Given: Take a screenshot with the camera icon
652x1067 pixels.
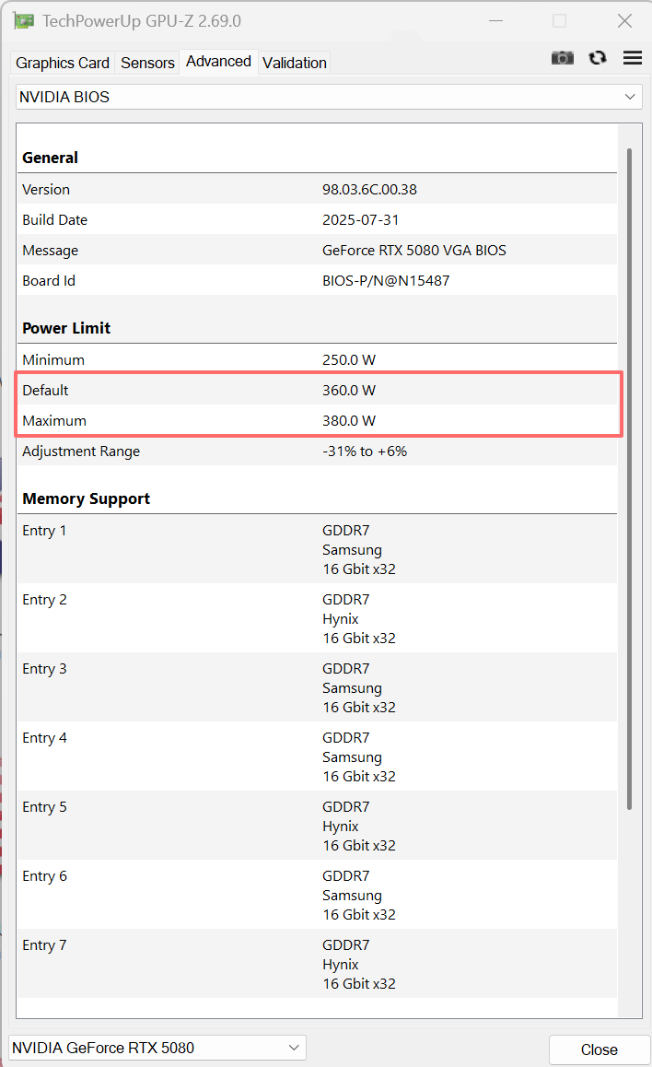Looking at the screenshot, I should 563,58.
